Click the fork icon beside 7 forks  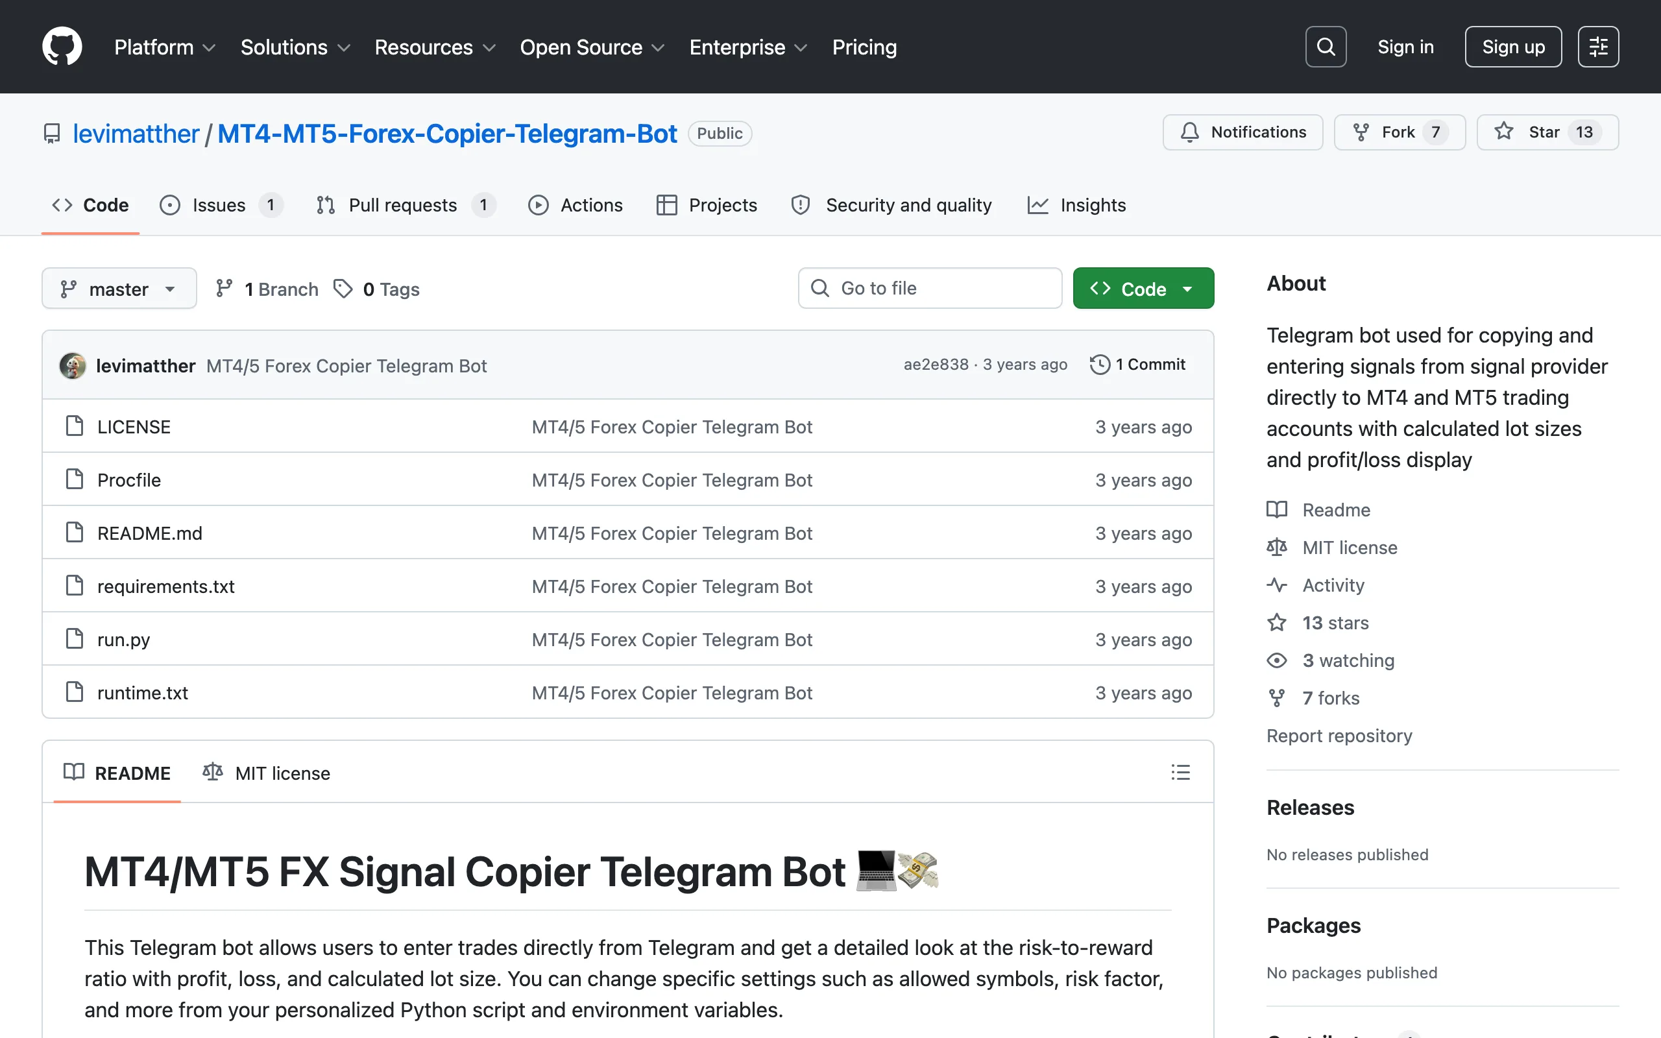1277,698
